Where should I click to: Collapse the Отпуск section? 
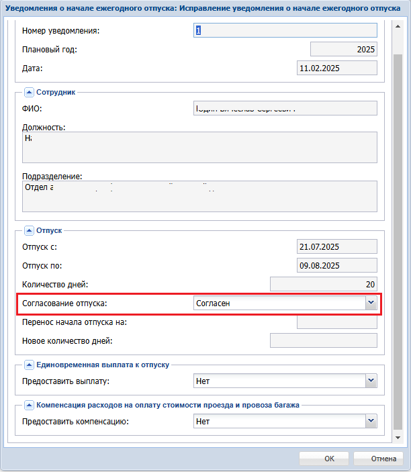[29, 230]
